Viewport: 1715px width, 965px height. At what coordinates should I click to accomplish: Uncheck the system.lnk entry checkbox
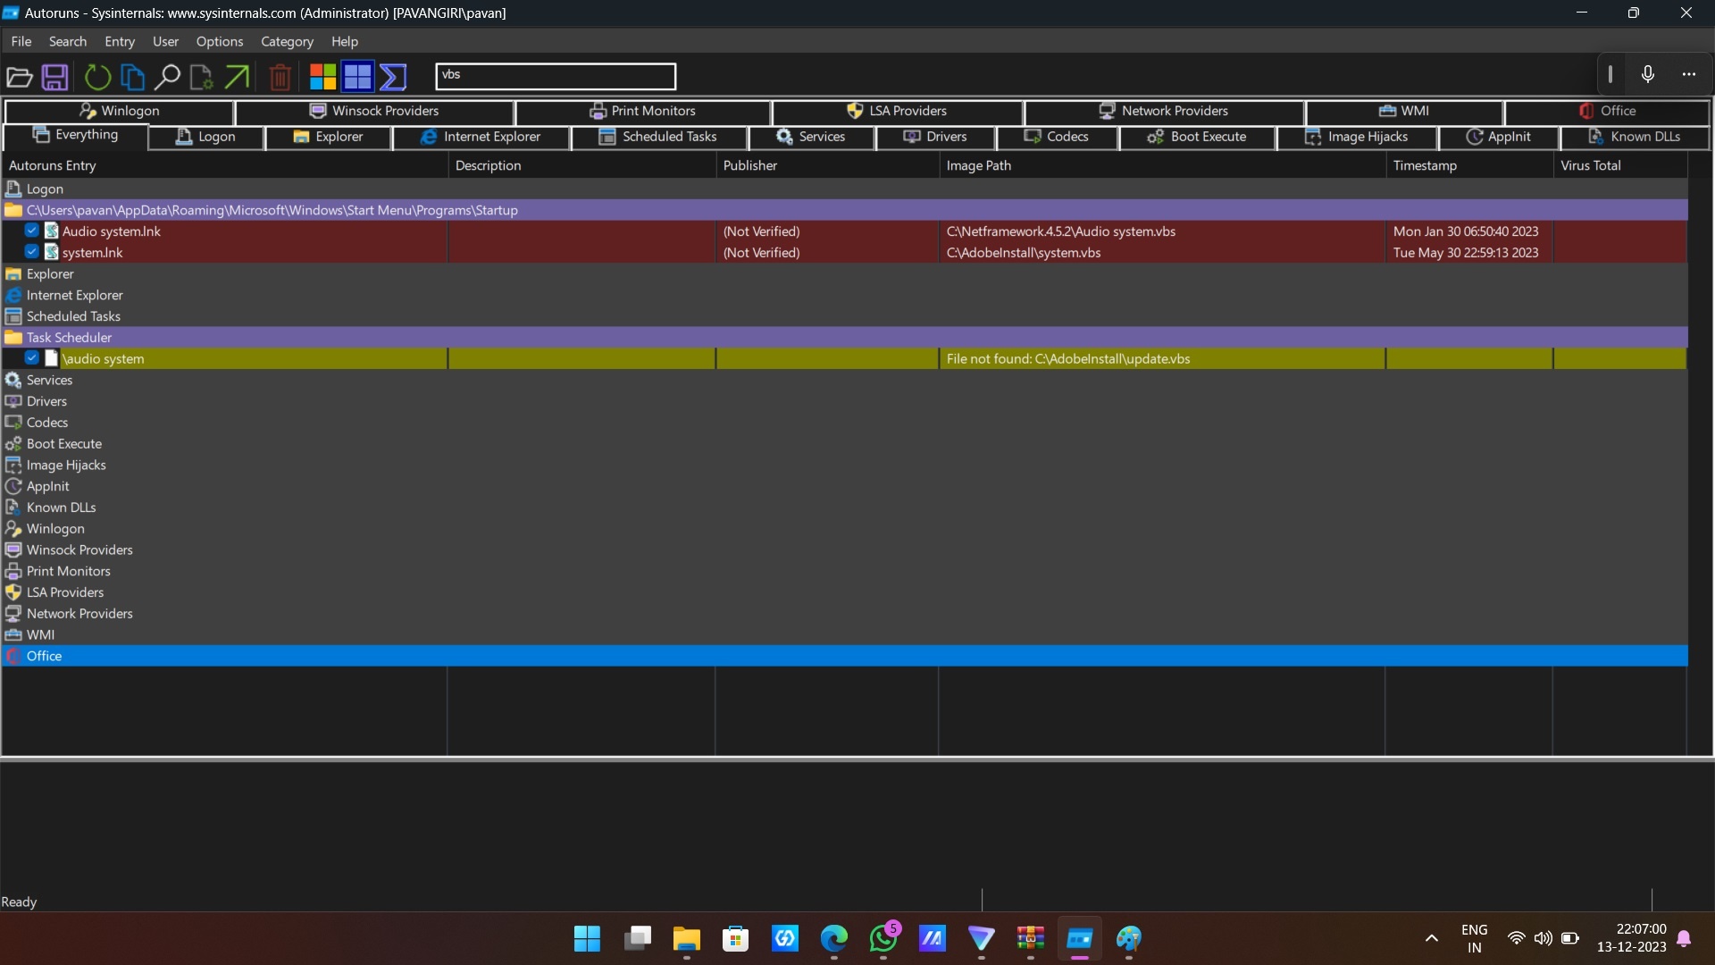32,252
